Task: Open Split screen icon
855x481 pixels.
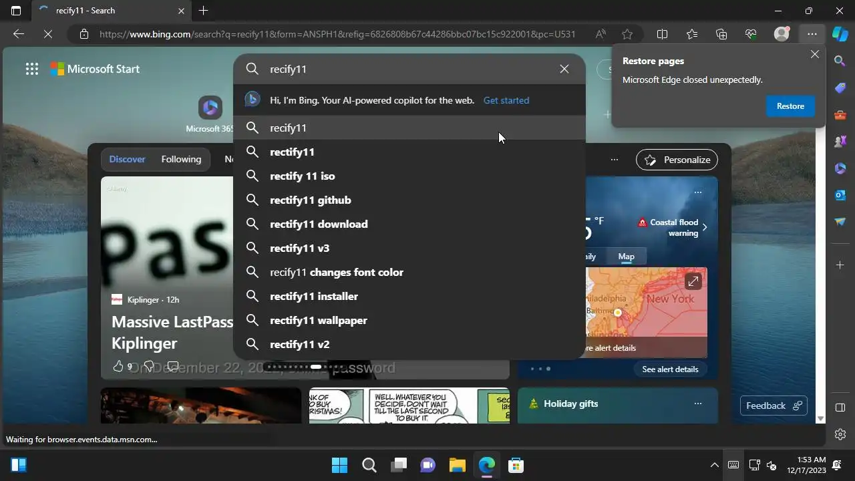Action: click(x=662, y=34)
